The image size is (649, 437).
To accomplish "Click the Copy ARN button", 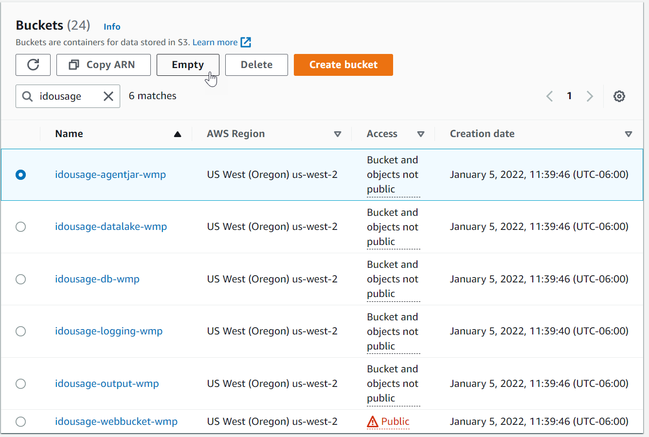I will coord(104,65).
